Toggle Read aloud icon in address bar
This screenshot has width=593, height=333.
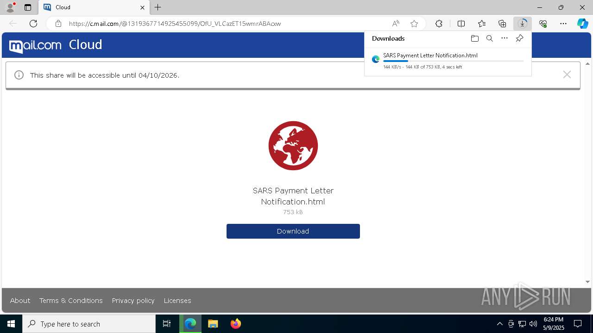[396, 24]
